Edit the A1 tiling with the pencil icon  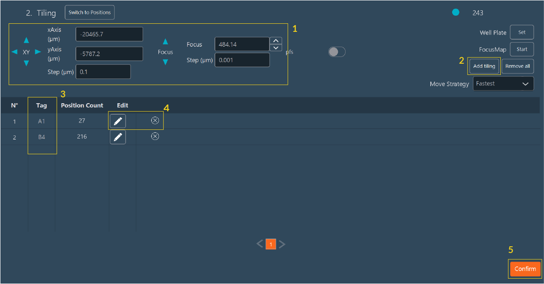click(x=117, y=120)
